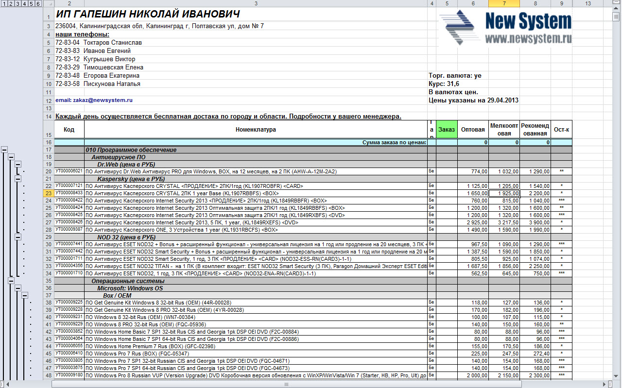622x388 pixels.
Task: Select column header 3
Action: pos(256,4)
